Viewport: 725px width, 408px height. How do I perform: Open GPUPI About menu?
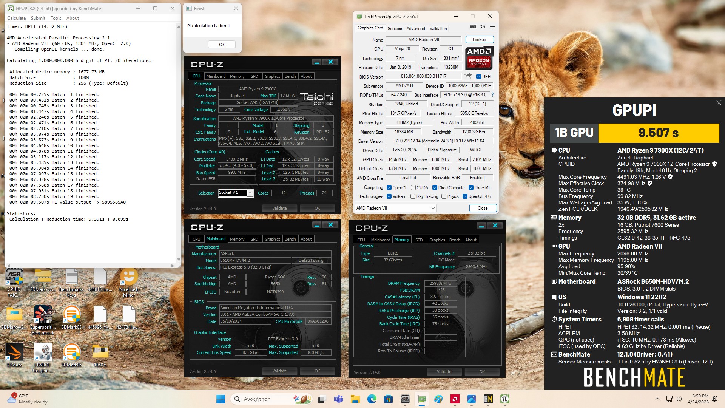coord(72,18)
